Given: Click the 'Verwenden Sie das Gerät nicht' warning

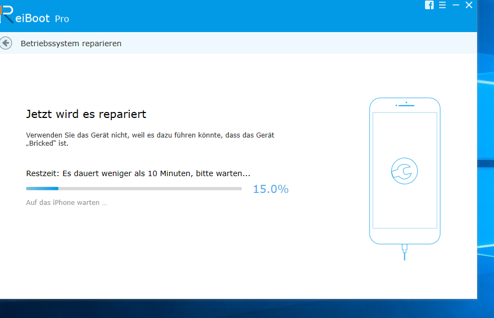Looking at the screenshot, I should tap(150, 139).
